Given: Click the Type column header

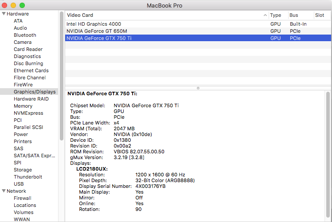Looking at the screenshot, I should click(x=276, y=15).
